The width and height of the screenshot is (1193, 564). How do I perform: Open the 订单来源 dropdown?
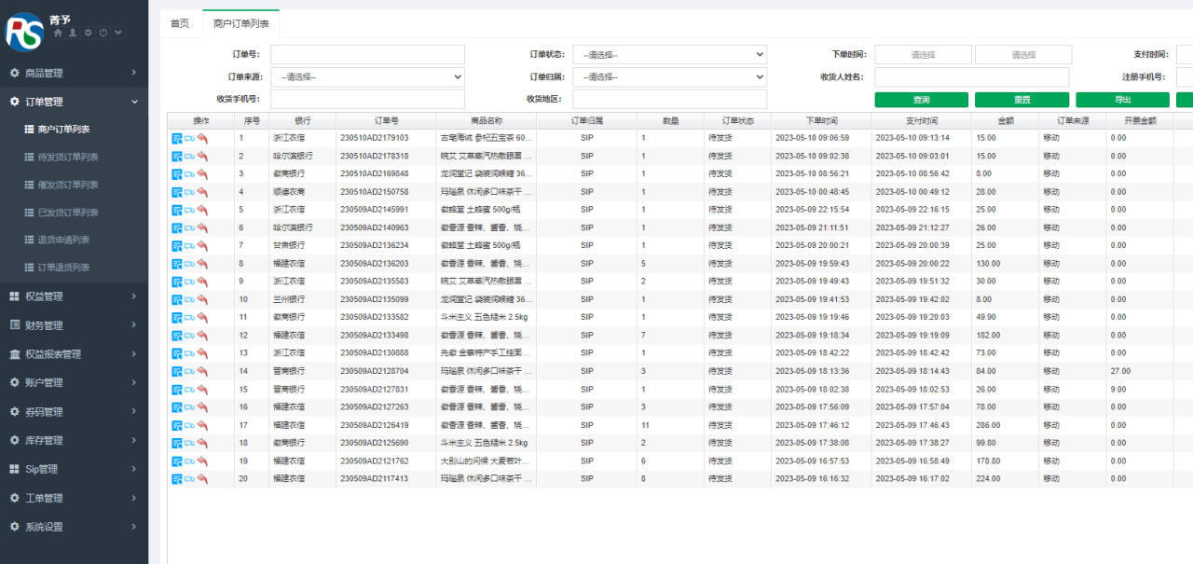(367, 76)
